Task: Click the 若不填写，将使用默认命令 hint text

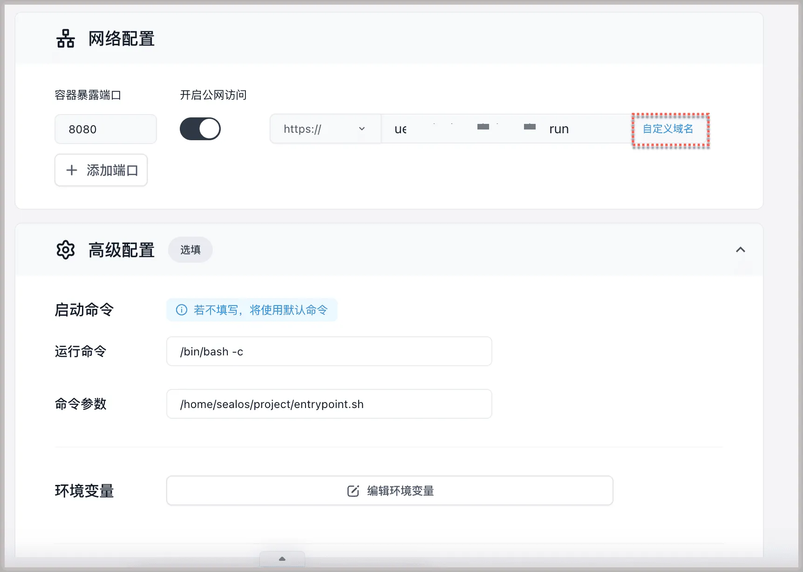Action: coord(260,310)
